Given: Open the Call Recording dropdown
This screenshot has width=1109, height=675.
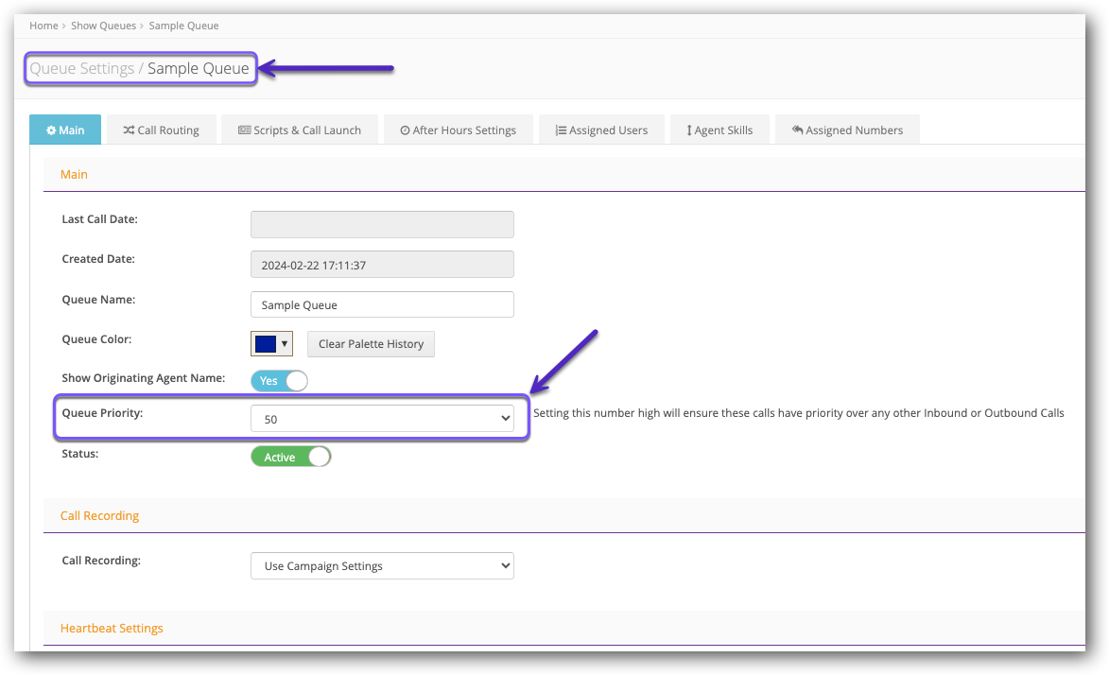Looking at the screenshot, I should (382, 566).
